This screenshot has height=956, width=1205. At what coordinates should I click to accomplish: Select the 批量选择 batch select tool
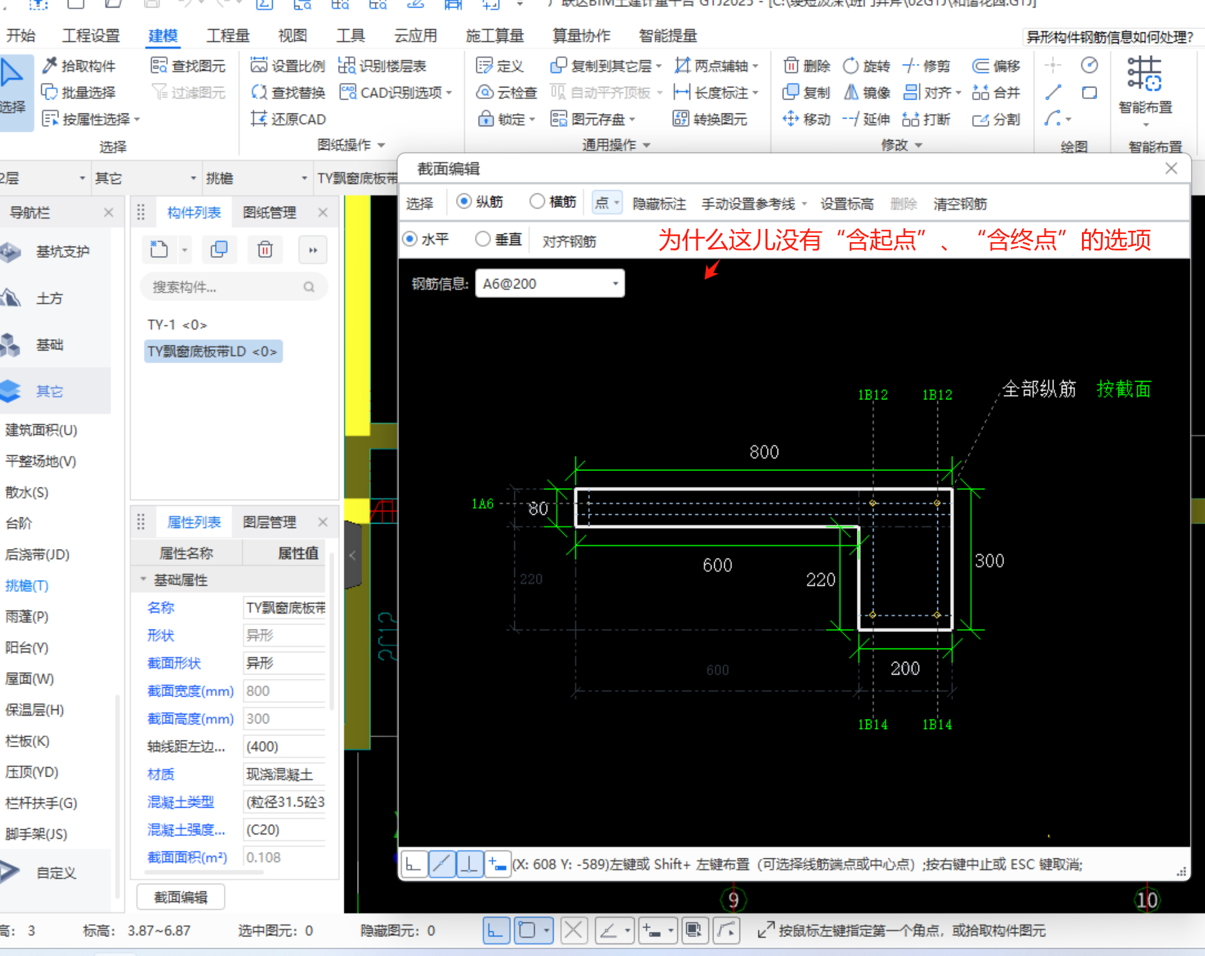point(79,93)
